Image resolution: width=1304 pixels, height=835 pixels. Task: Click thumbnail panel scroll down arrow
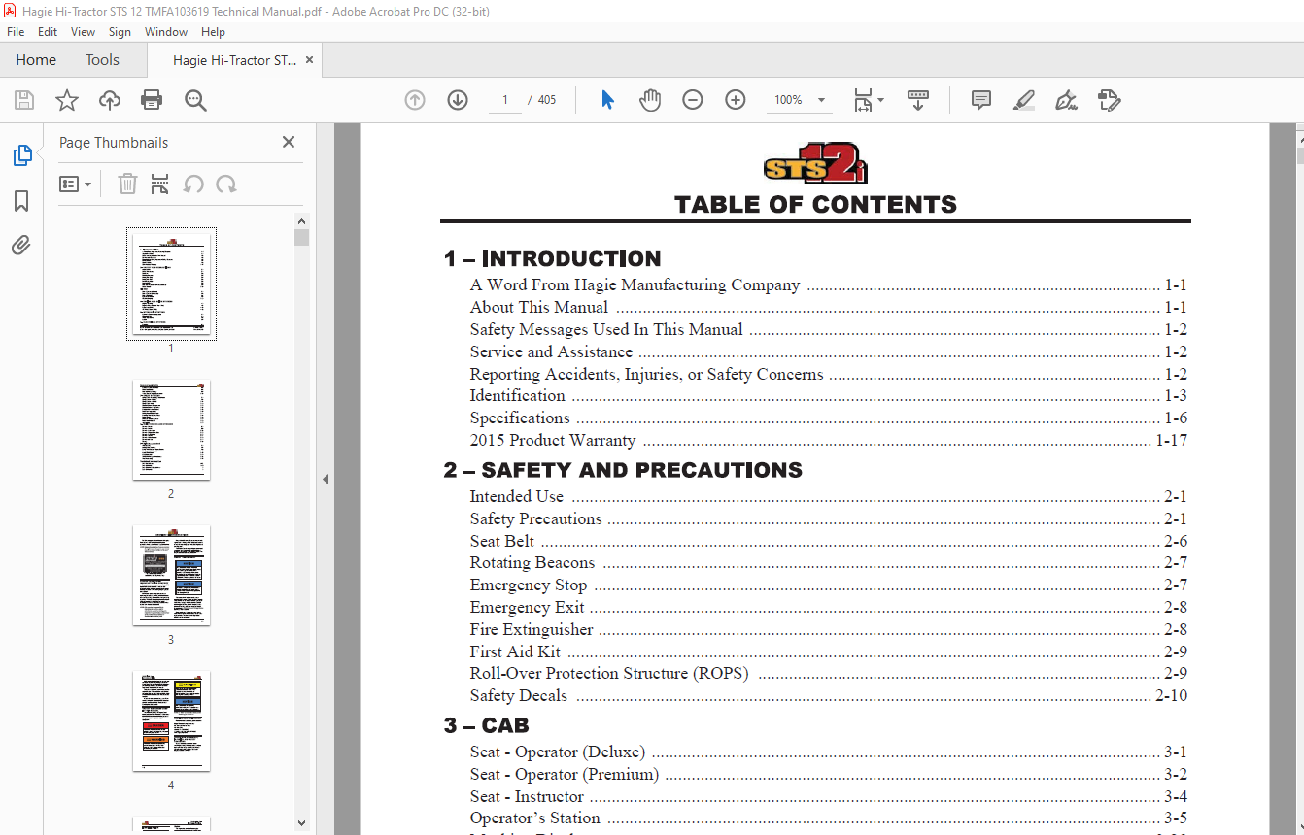tap(301, 822)
